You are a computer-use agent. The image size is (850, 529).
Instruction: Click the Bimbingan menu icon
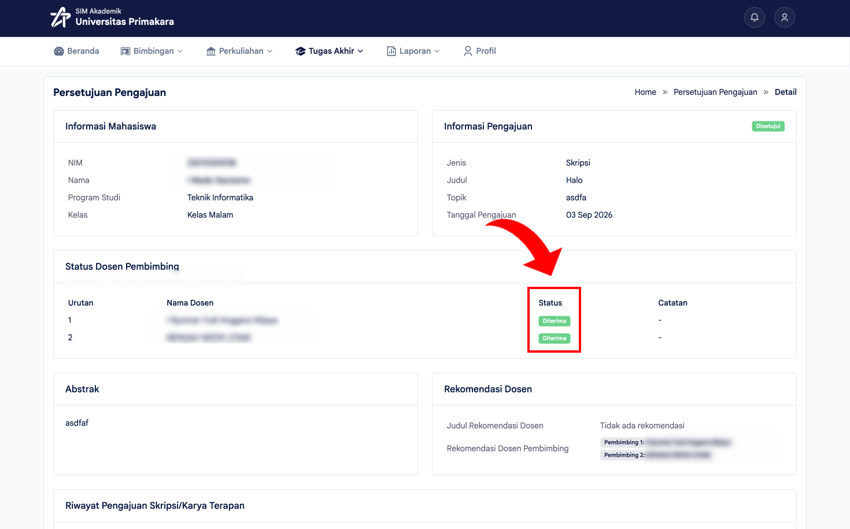pyautogui.click(x=125, y=51)
